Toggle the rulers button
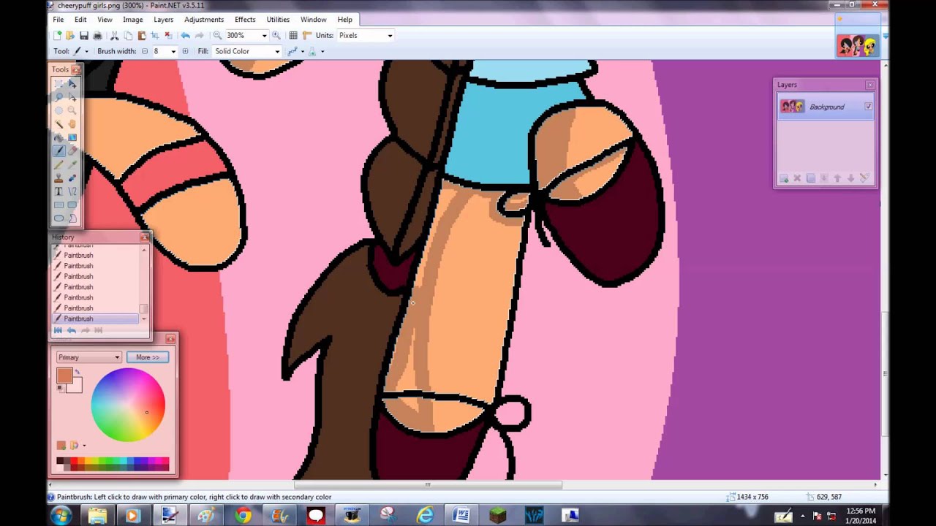Screen dimensions: 936x526 pyautogui.click(x=306, y=35)
